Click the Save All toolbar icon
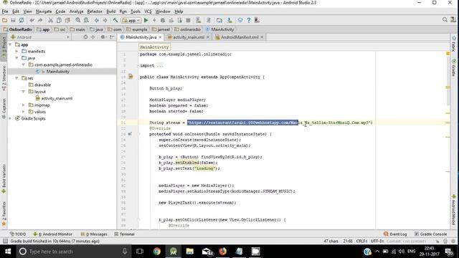 (x=13, y=20)
